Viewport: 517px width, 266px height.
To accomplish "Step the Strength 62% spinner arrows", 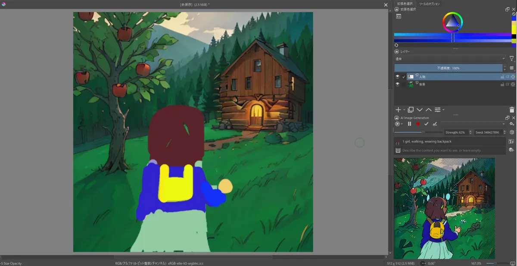I will (470, 132).
